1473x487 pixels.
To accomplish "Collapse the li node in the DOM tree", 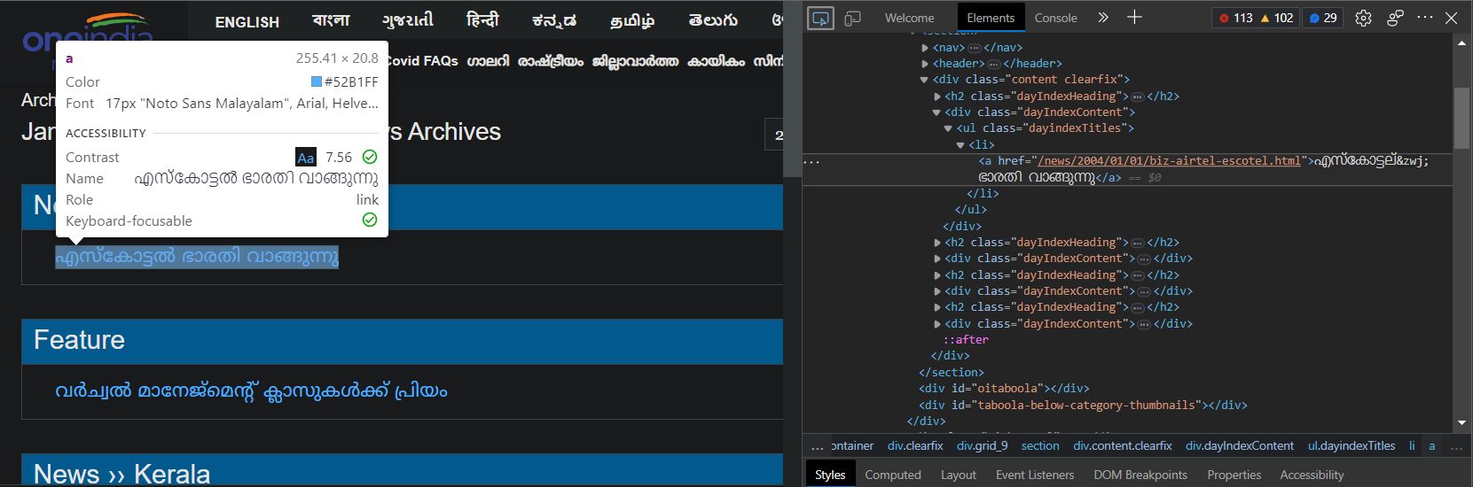I will tap(960, 145).
